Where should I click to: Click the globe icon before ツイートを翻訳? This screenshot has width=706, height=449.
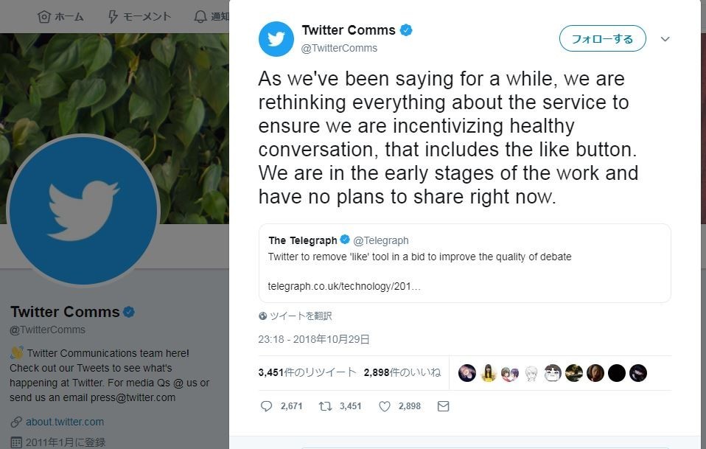coord(262,316)
